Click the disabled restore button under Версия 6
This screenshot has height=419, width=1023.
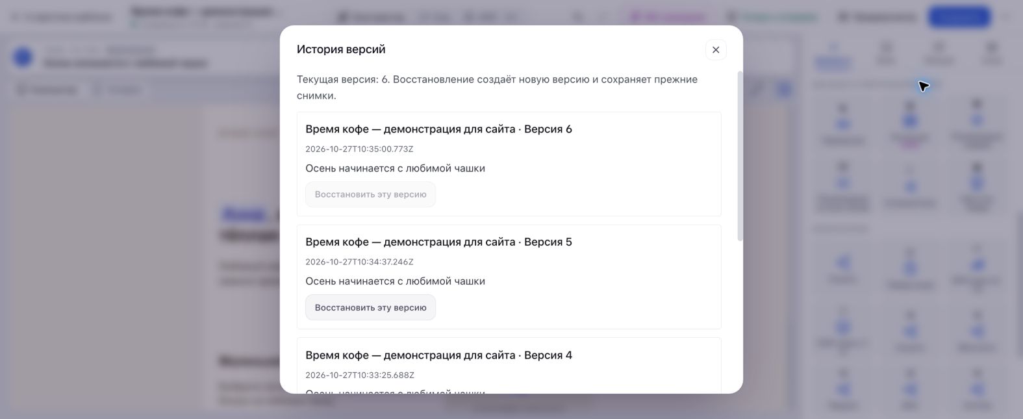(370, 194)
